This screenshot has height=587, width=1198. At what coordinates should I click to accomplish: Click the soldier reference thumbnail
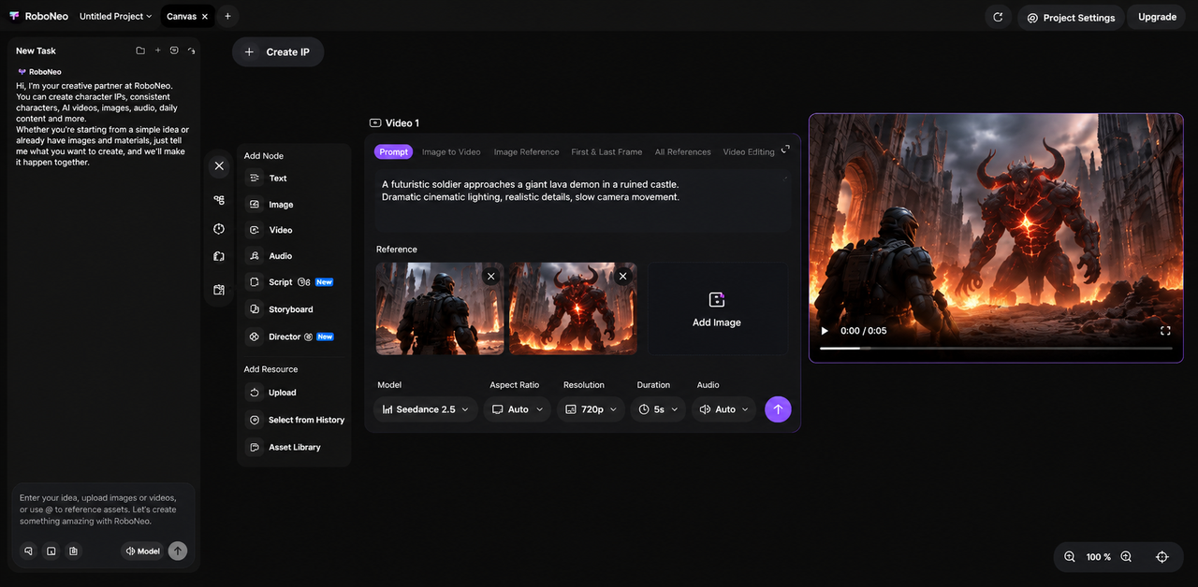440,308
